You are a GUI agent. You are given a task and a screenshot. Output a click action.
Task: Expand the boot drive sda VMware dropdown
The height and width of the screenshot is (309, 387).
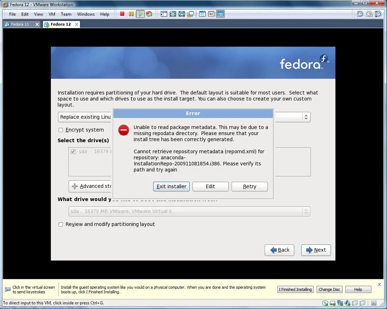tap(306, 212)
